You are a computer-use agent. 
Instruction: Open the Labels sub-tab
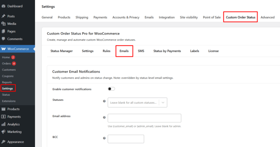[194, 51]
